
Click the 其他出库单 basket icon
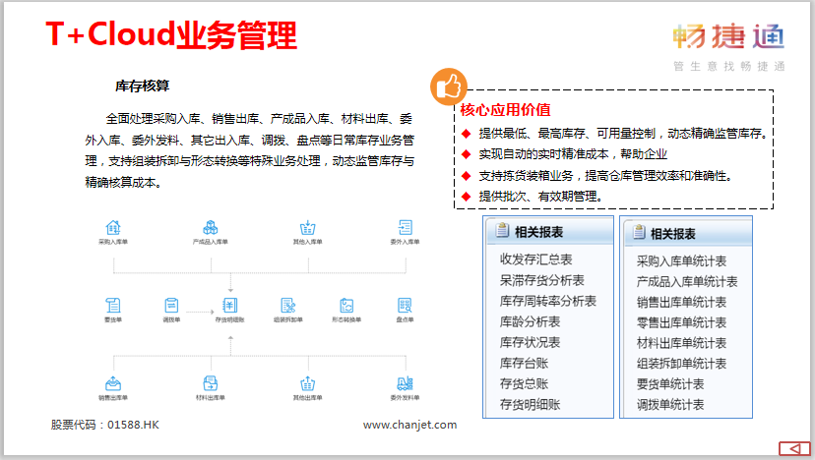click(x=308, y=383)
